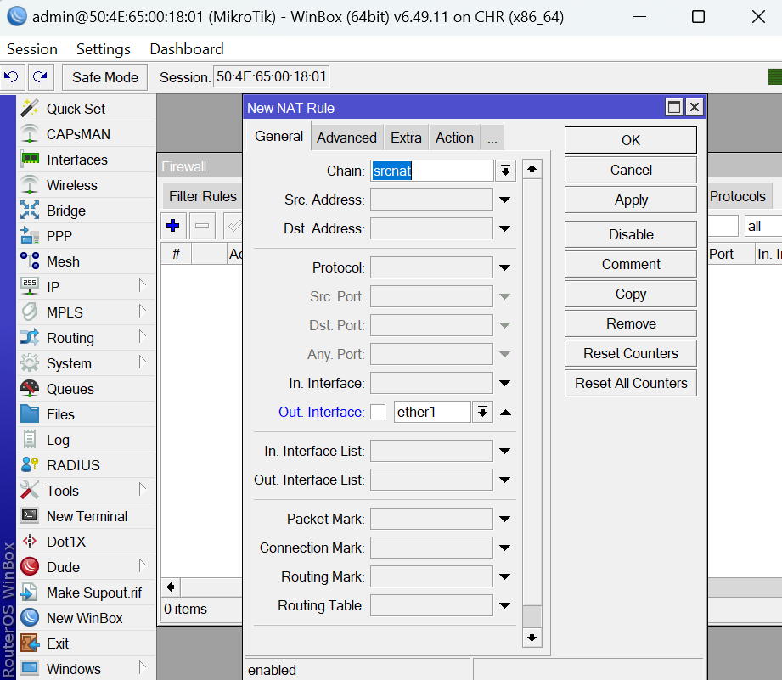Open the MPLS menu
Screen dimensions: 782x680
[86, 312]
